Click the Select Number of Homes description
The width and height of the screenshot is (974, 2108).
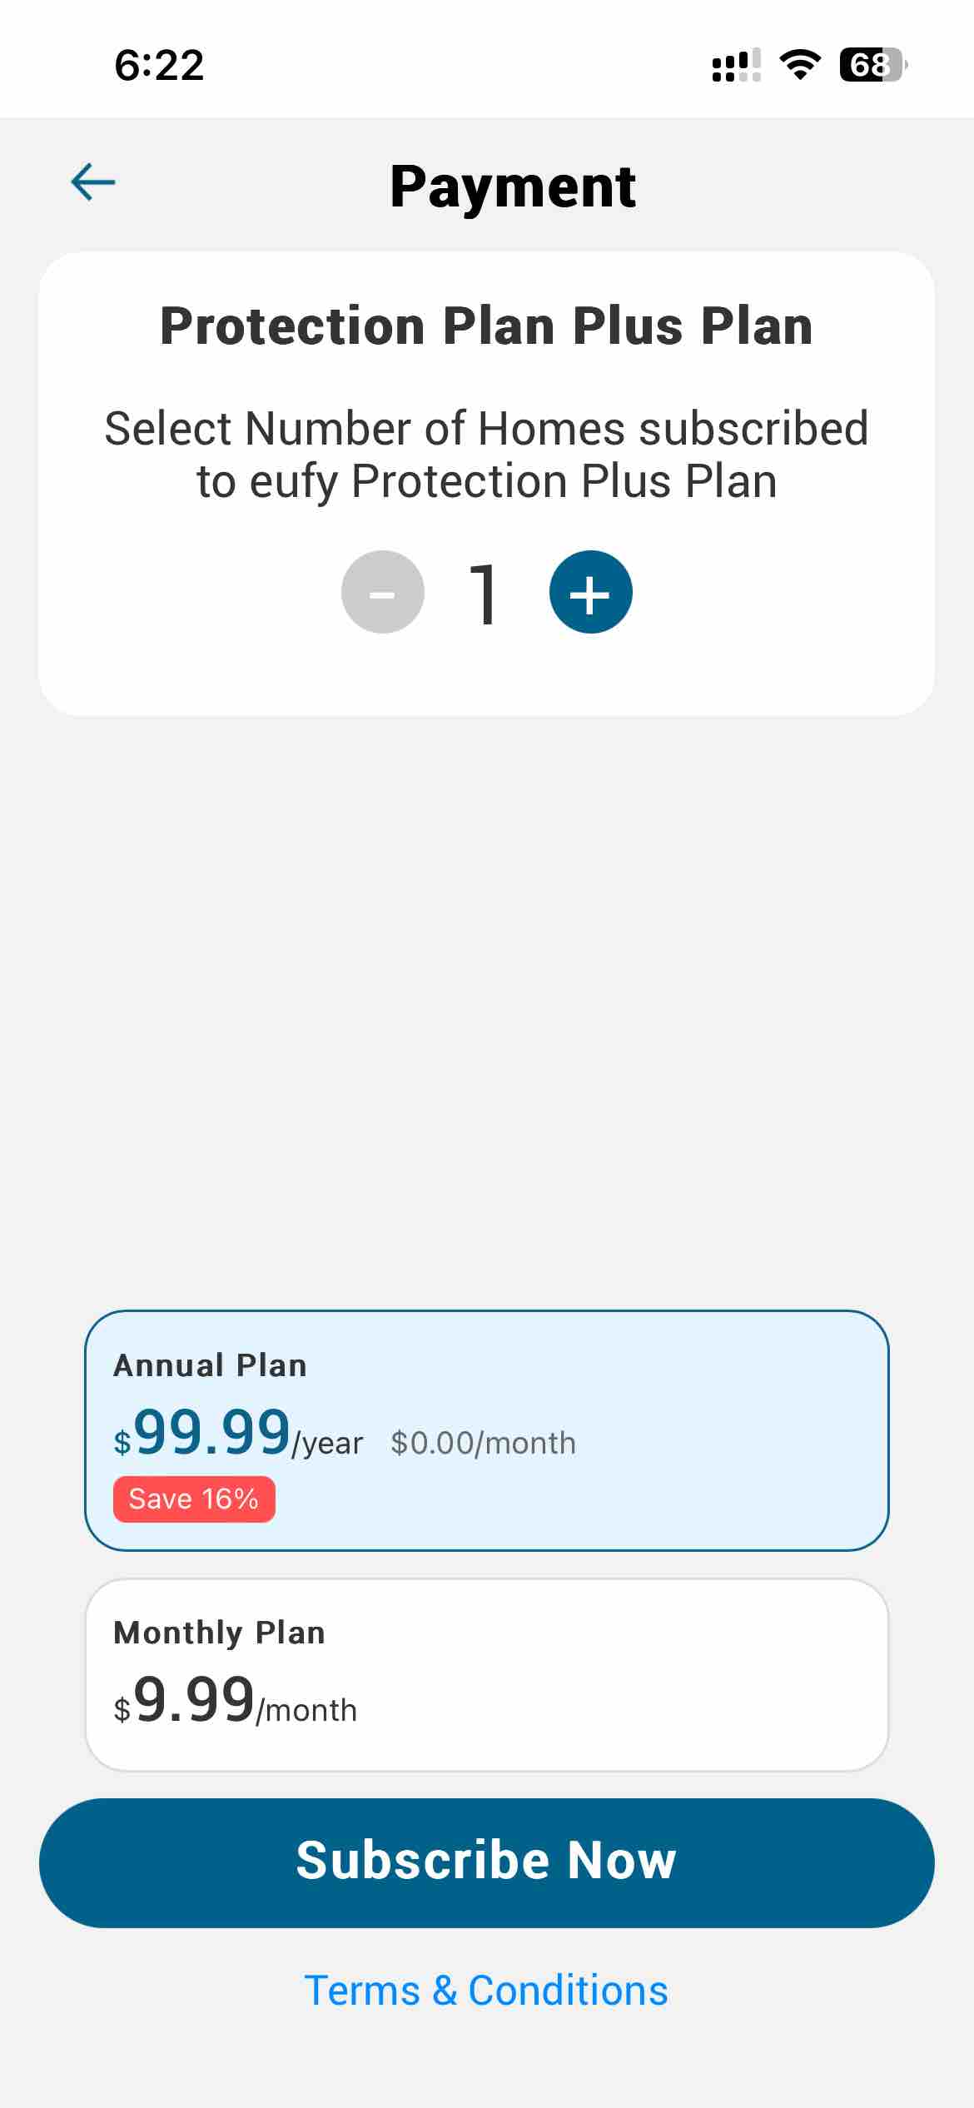click(x=486, y=455)
